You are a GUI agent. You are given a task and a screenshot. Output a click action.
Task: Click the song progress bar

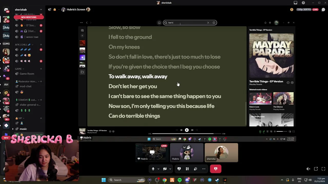click(x=187, y=133)
